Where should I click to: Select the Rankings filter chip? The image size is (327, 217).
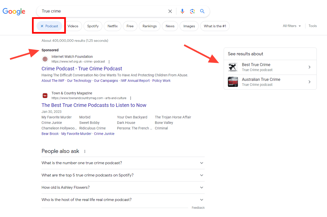(150, 26)
